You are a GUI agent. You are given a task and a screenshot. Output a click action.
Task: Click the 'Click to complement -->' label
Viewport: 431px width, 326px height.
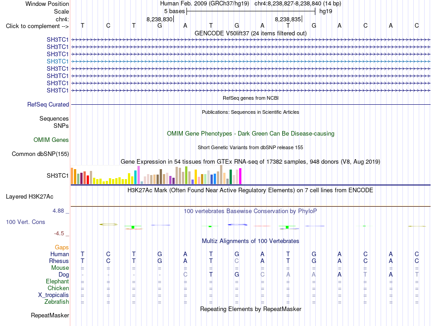click(37, 26)
